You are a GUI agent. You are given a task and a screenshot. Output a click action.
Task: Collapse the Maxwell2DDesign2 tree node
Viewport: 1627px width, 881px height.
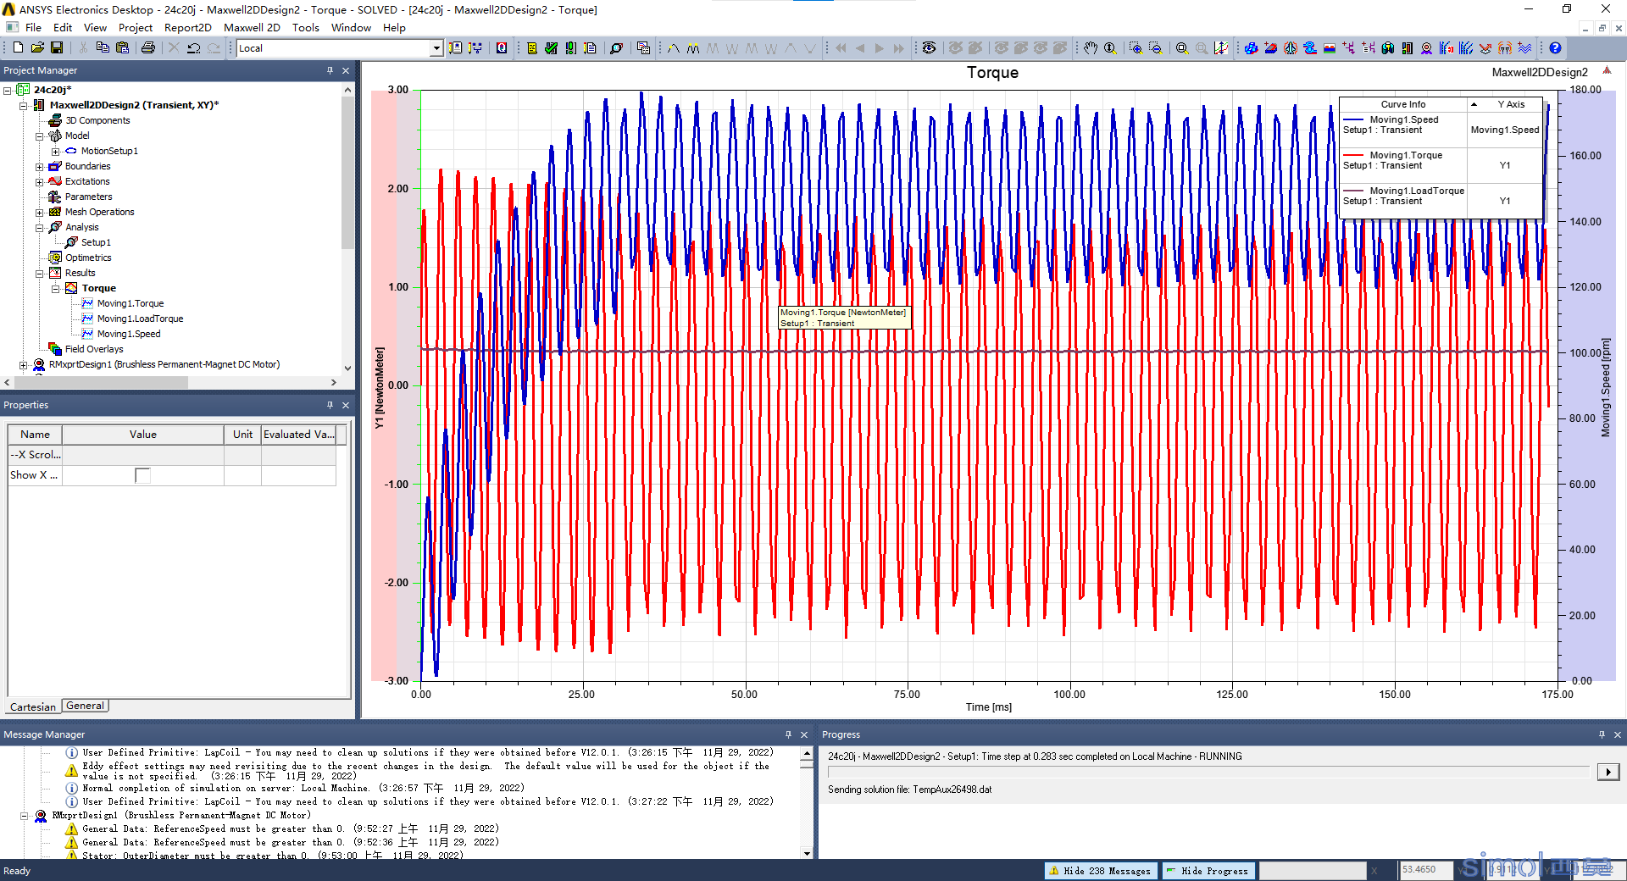click(x=24, y=105)
